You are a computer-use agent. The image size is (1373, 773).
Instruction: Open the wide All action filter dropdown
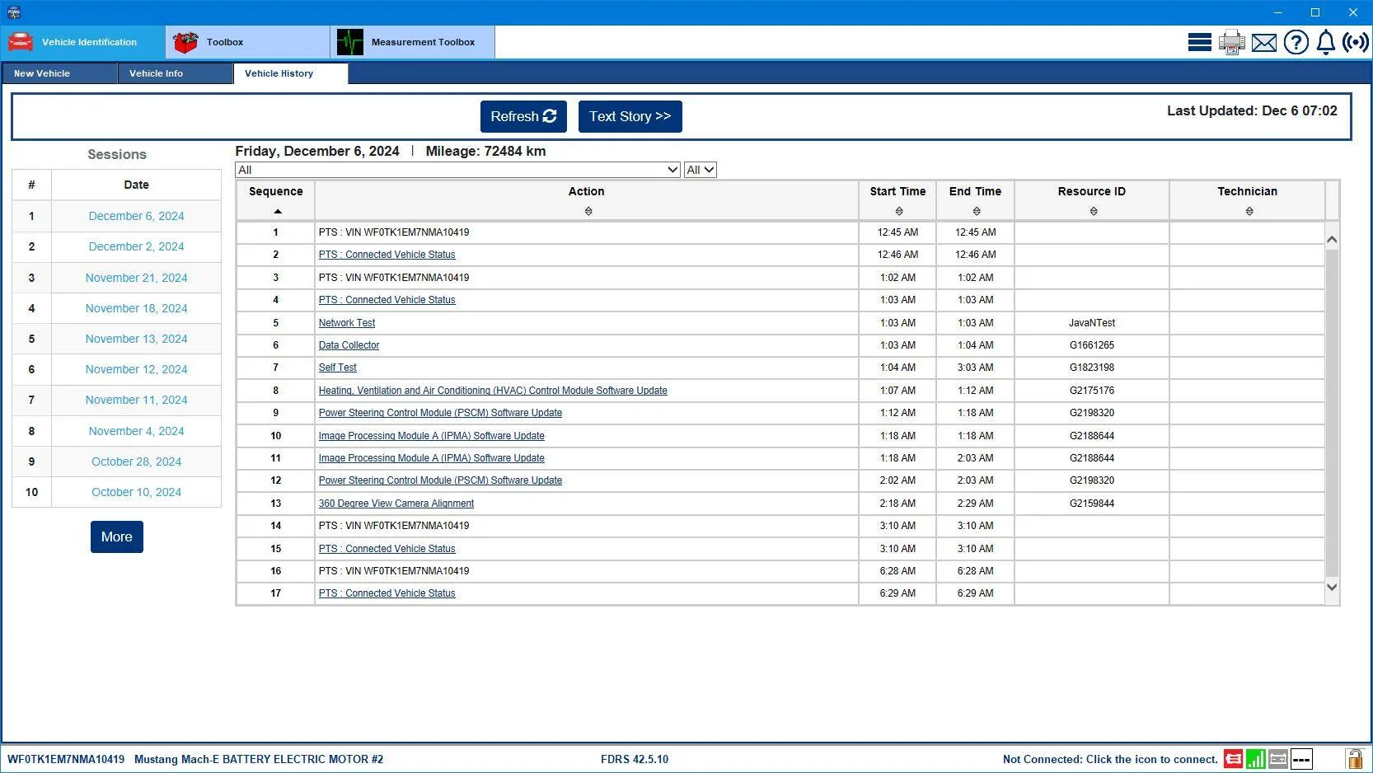tap(457, 170)
